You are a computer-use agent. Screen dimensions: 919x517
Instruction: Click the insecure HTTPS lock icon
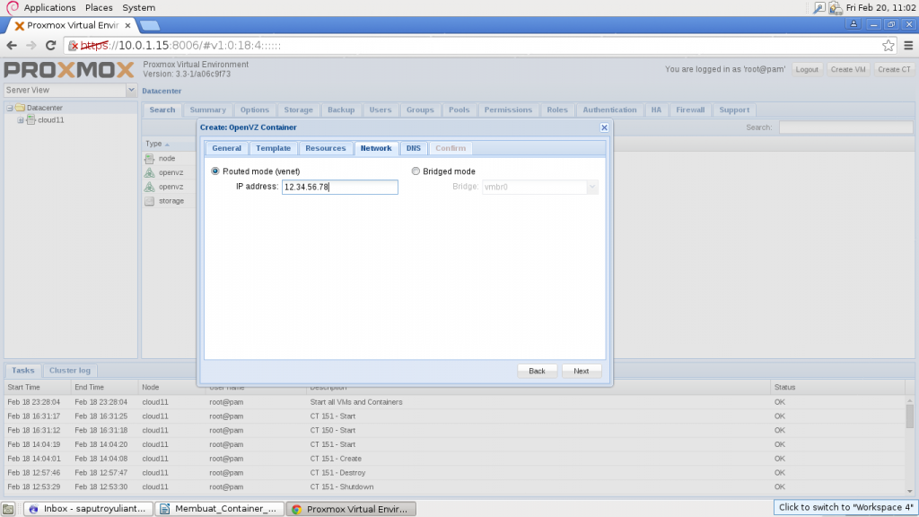tap(73, 45)
